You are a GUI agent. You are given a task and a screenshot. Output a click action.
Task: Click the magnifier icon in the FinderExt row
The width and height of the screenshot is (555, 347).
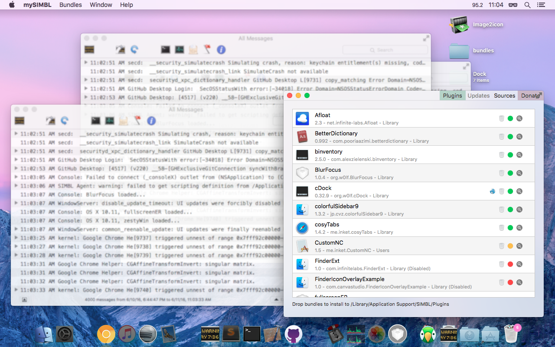click(519, 264)
